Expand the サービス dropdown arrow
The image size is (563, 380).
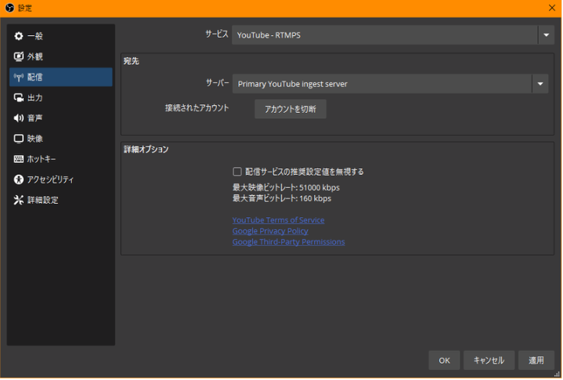[546, 35]
